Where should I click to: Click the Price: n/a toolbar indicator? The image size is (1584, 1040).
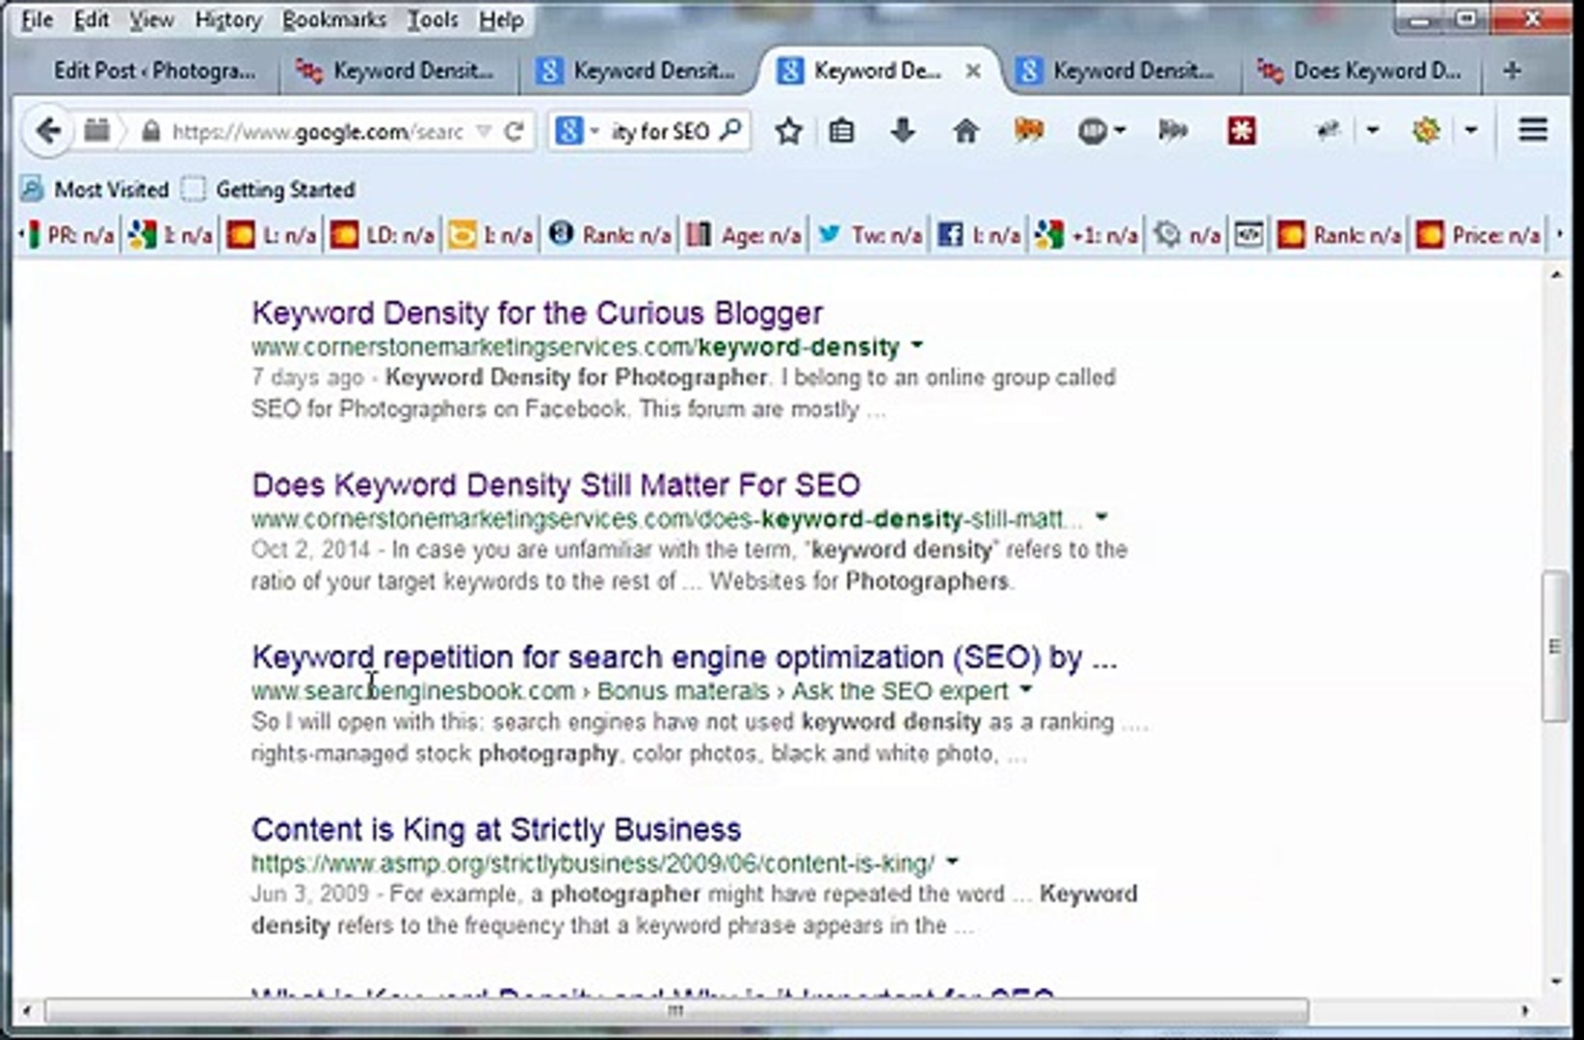point(1478,234)
